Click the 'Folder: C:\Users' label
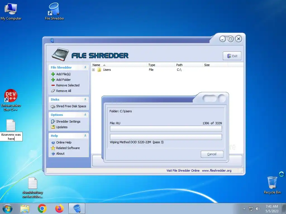 pos(121,111)
